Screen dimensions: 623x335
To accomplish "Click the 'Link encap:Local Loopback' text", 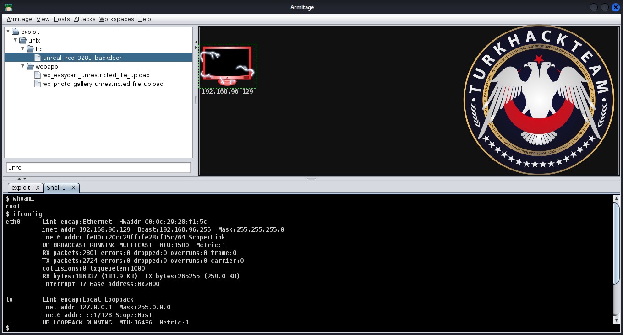I will tap(88, 299).
